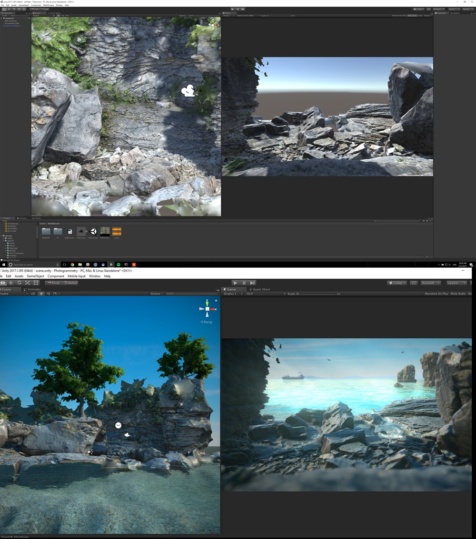Toggle the 2D scene view mode
Image resolution: width=476 pixels, height=539 pixels.
coord(33,294)
